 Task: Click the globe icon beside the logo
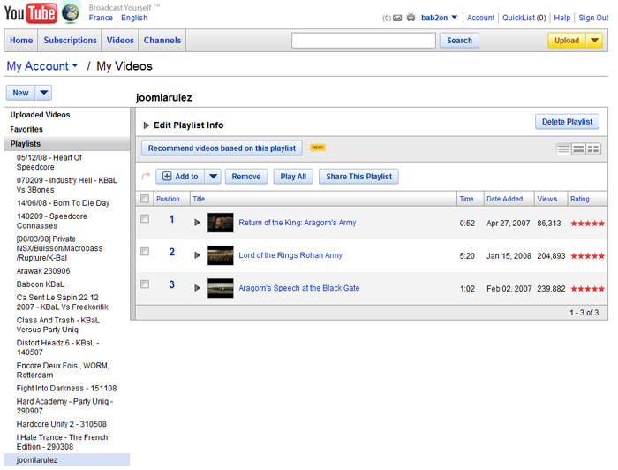coord(71,13)
